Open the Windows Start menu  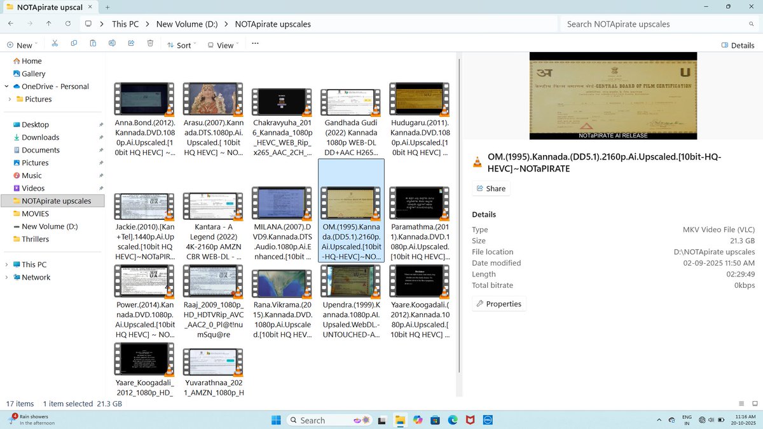coord(276,420)
